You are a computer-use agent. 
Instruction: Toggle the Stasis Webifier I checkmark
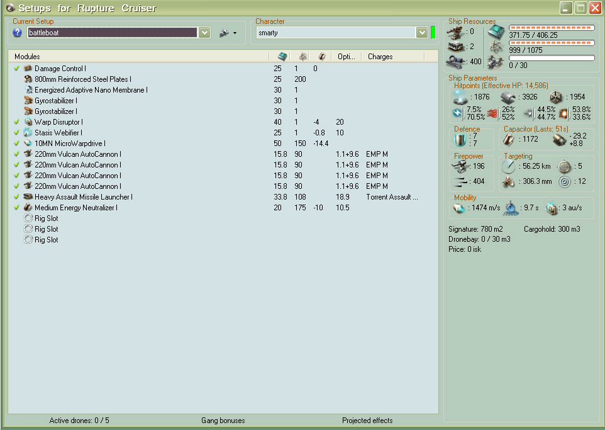click(x=16, y=132)
